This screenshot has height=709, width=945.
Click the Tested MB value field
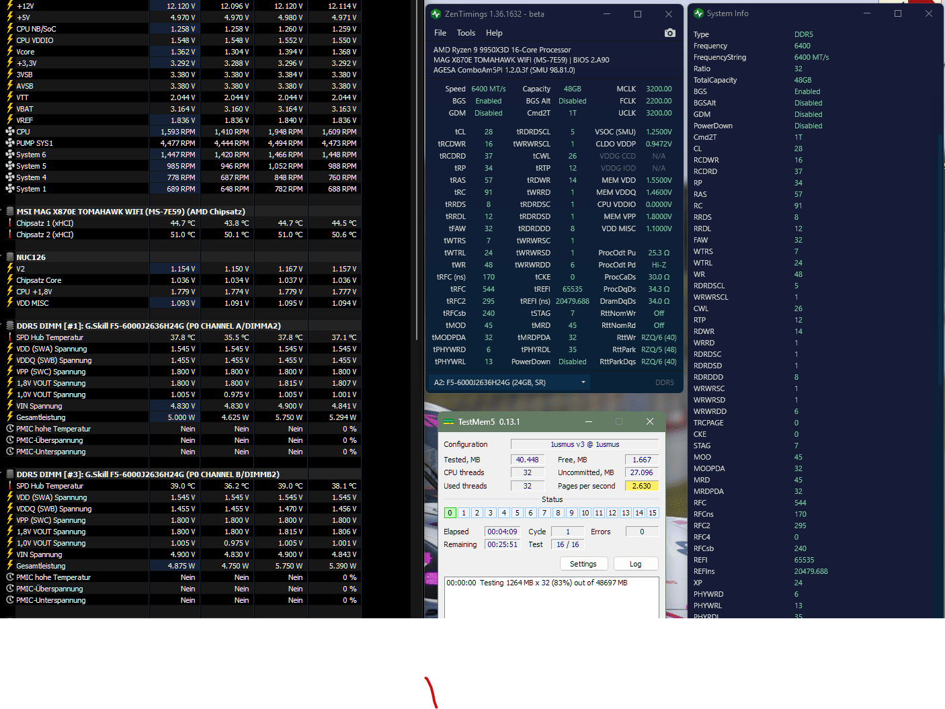tap(528, 460)
